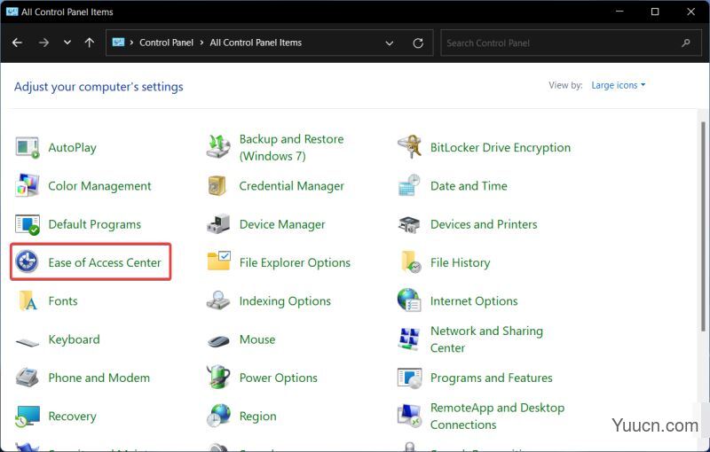This screenshot has height=452, width=710.
Task: Select Control Panel in the breadcrumb
Action: tap(166, 43)
